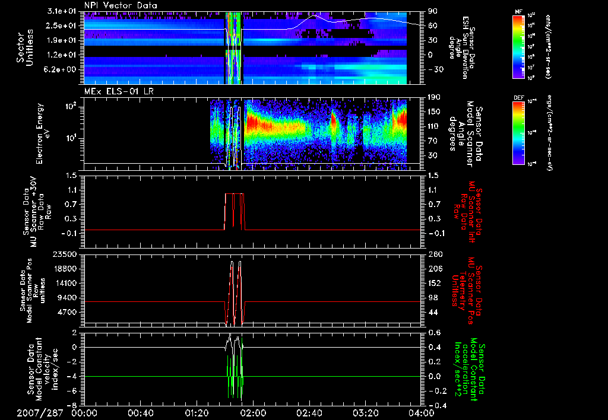Click inside the velocity and acceleration plot

[252, 369]
